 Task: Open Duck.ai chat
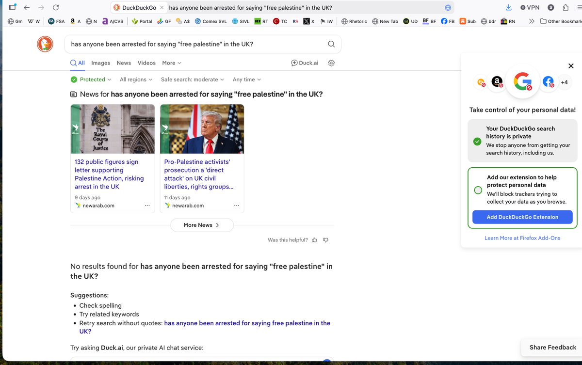[x=305, y=63]
